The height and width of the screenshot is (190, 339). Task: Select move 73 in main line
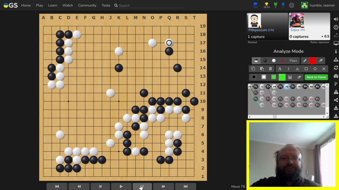[268, 87]
